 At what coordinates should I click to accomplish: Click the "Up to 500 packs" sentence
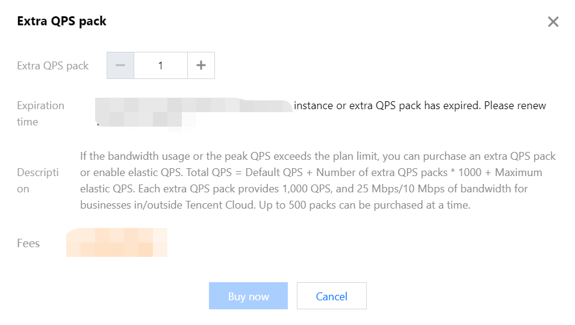coord(397,205)
